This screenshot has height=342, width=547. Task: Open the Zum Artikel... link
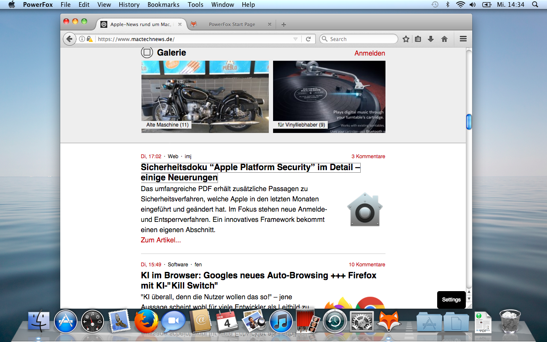161,240
